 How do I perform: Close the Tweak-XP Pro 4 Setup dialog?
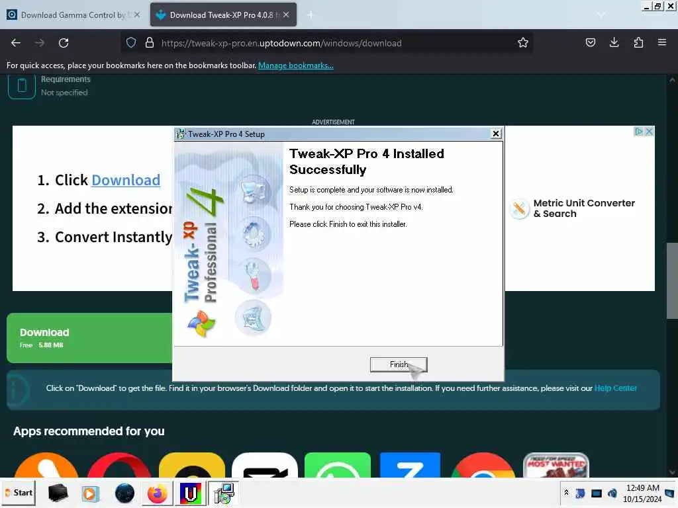click(x=496, y=134)
